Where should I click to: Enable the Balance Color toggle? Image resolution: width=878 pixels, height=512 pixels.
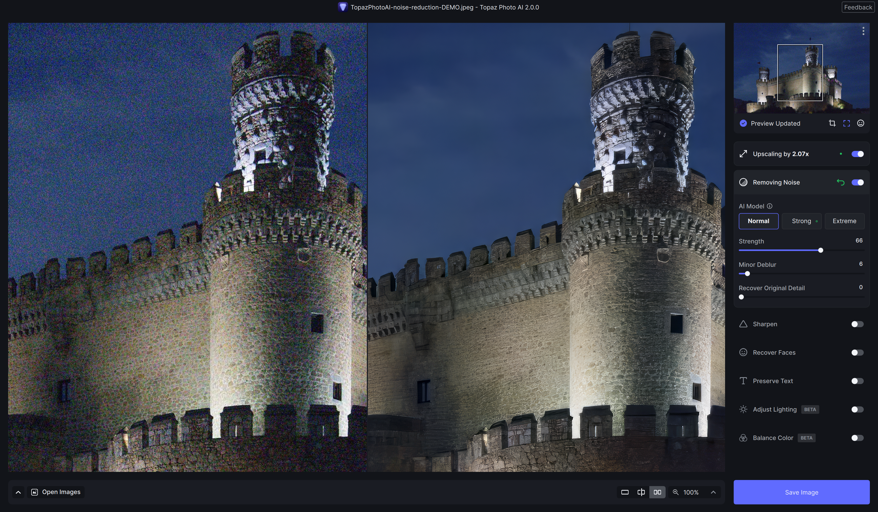coord(857,438)
